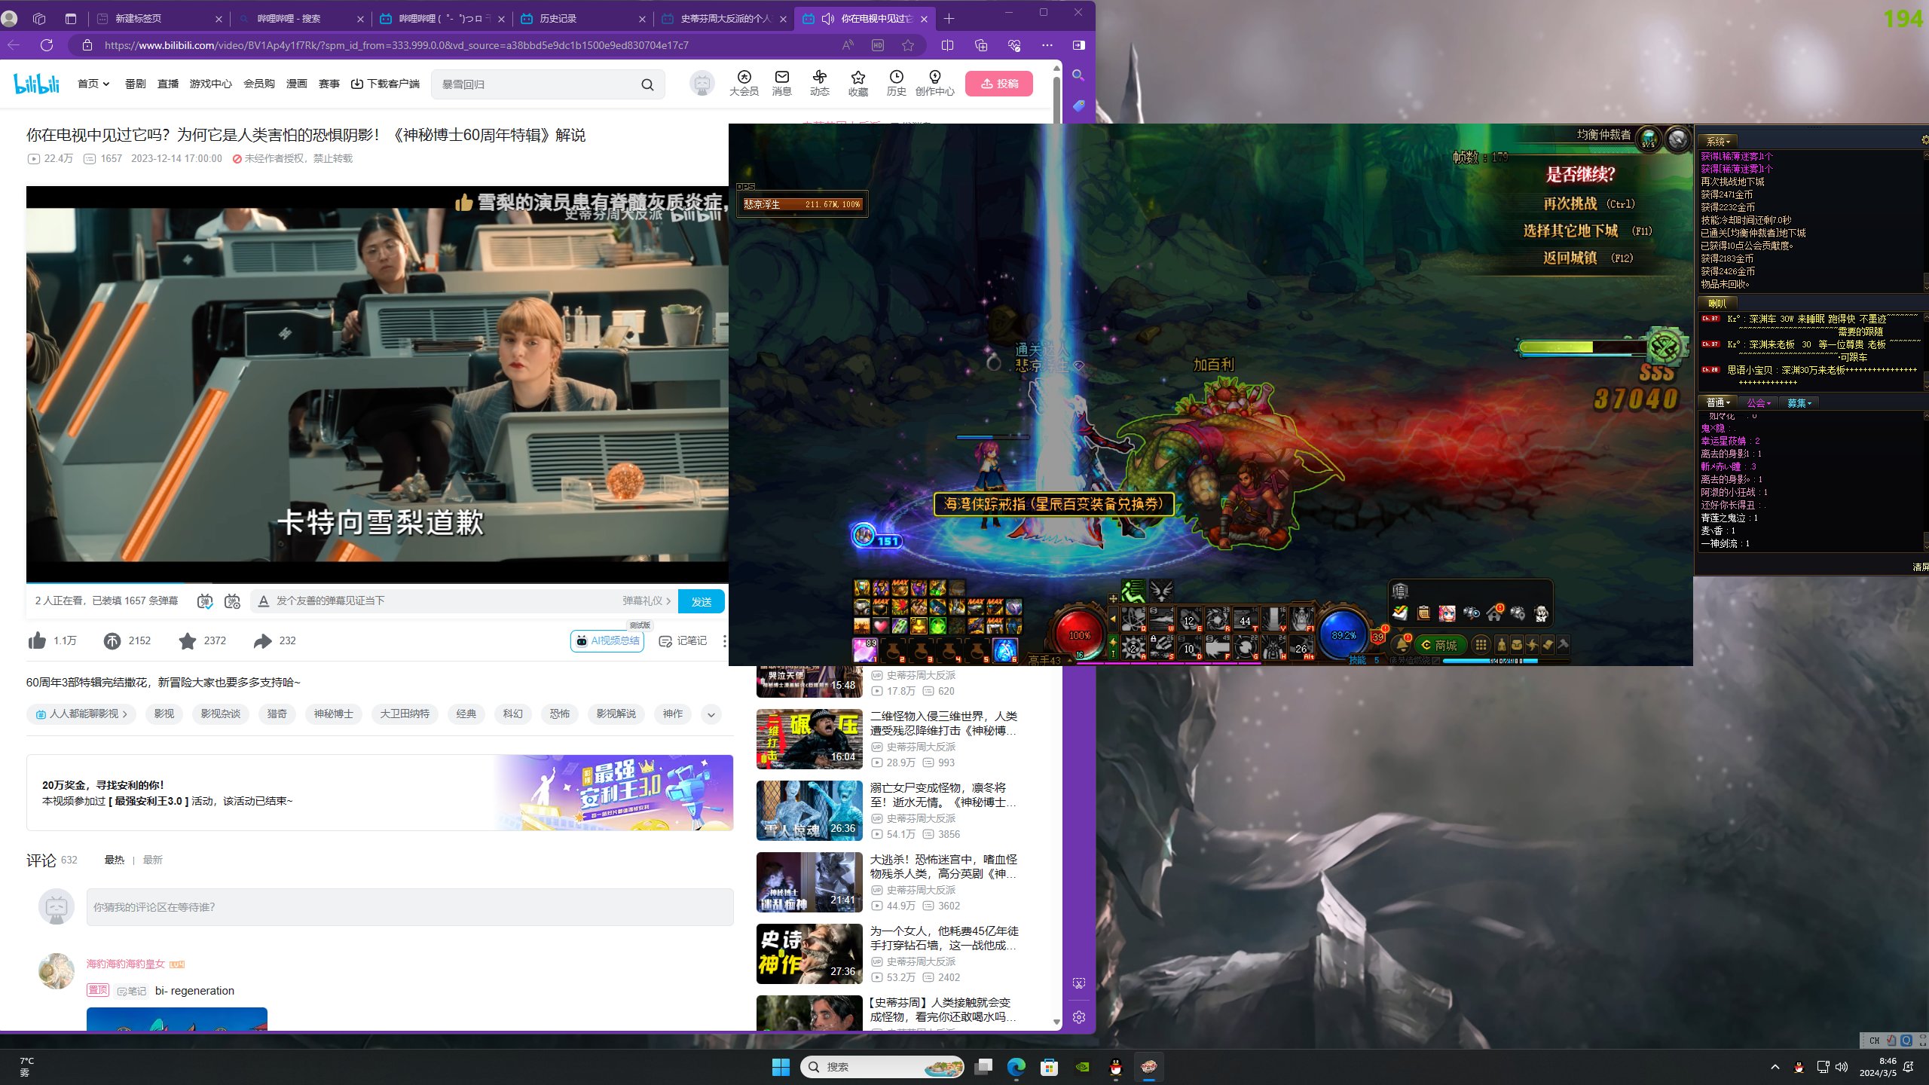The image size is (1929, 1085).
Task: Click the pink 投稿 upload button
Action: tap(999, 84)
